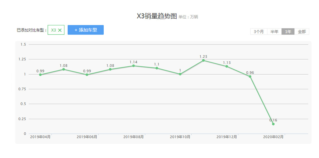This screenshot has width=319, height=158.
Task: Click the 0.16 data point for 2020年02月
Action: coord(273,124)
